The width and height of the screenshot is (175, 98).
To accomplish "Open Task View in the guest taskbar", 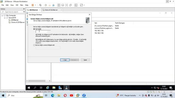I will point(41,88).
